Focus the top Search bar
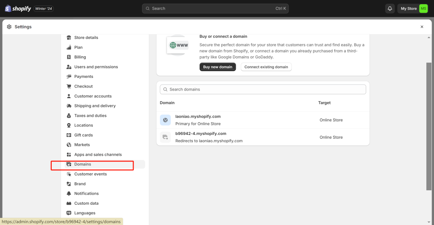 [215, 8]
